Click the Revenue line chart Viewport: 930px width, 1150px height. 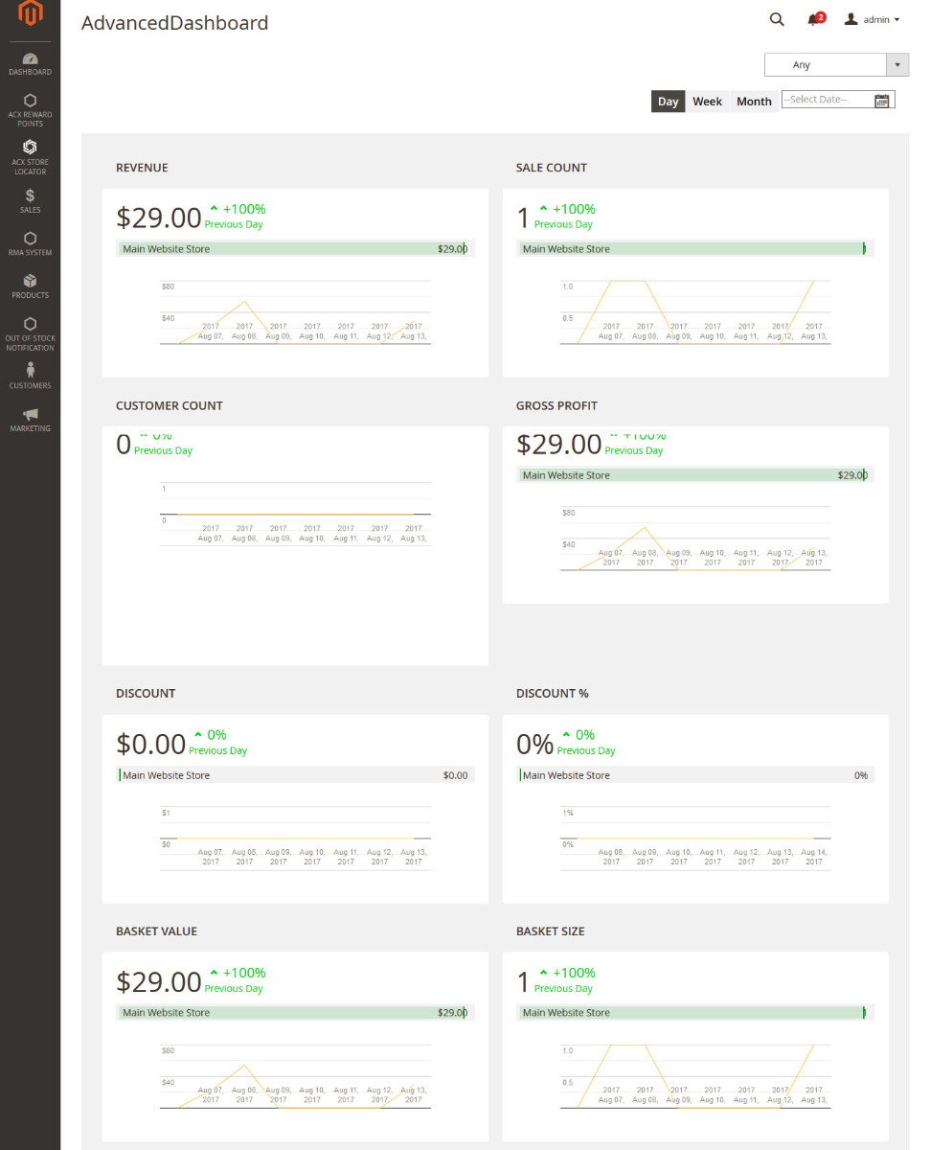[295, 312]
